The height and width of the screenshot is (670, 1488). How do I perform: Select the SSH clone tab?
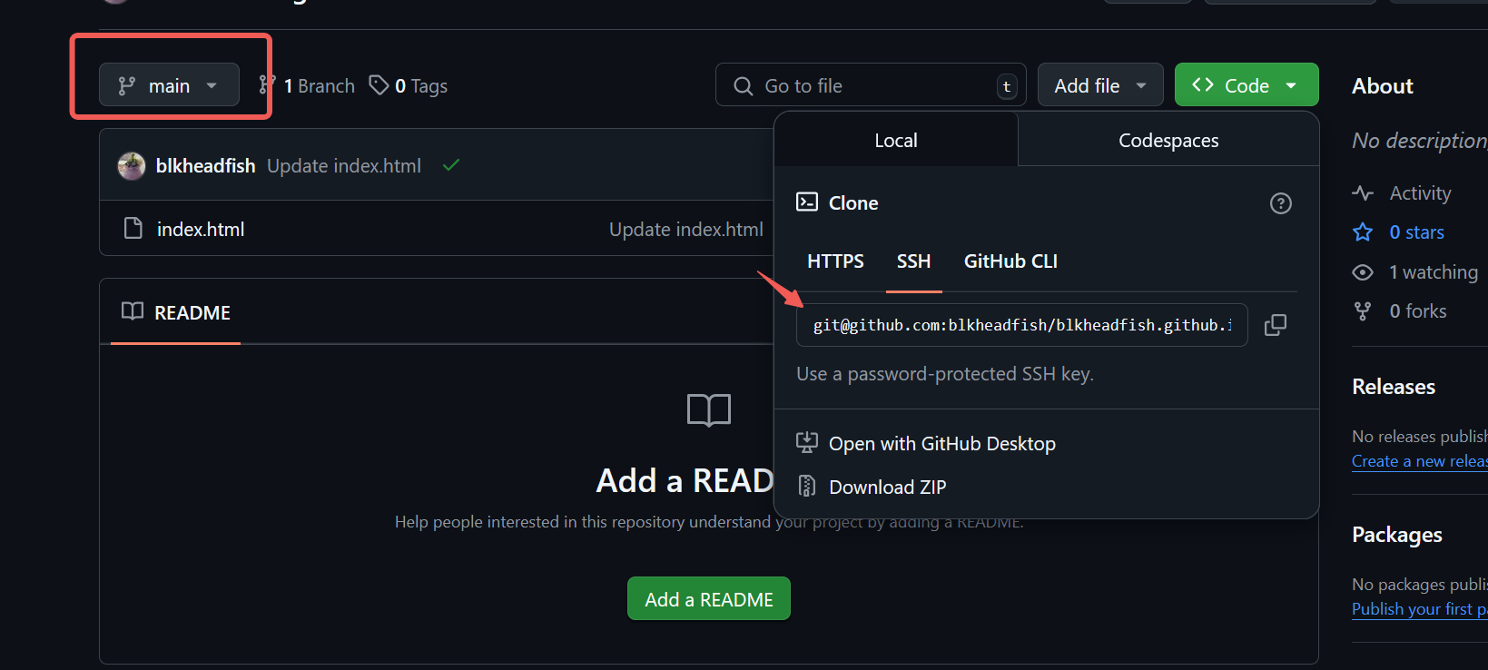coord(914,261)
